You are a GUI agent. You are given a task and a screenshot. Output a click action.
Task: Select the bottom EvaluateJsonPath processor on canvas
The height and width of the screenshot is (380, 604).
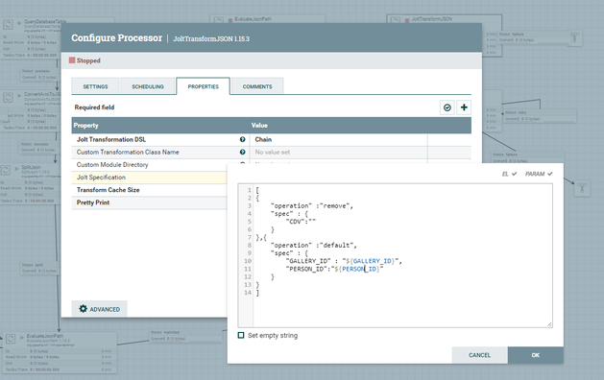pyautogui.click(x=60, y=353)
